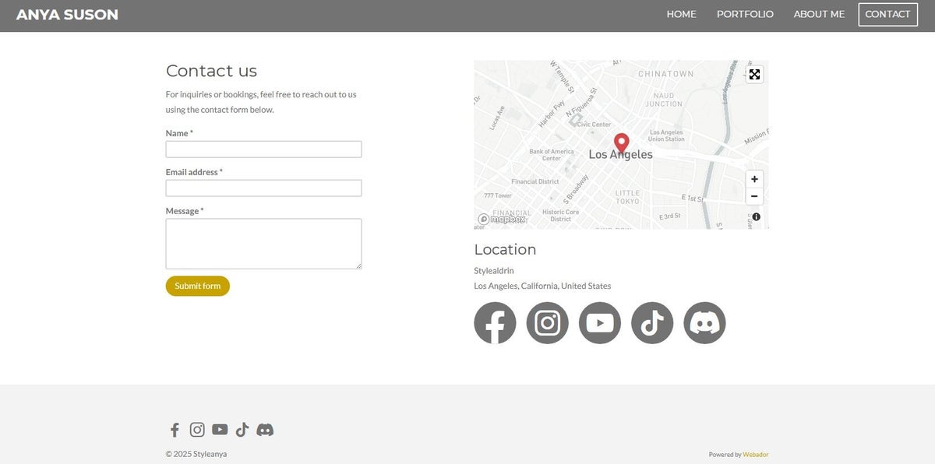Screen dimensions: 935x464
Task: Open Facebook via the large social icon
Action: [x=495, y=322]
